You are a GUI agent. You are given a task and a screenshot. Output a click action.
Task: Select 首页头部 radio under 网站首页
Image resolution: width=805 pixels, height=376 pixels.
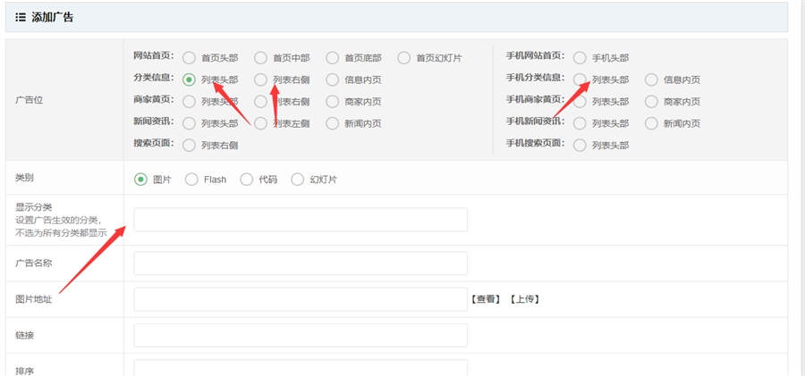(189, 58)
